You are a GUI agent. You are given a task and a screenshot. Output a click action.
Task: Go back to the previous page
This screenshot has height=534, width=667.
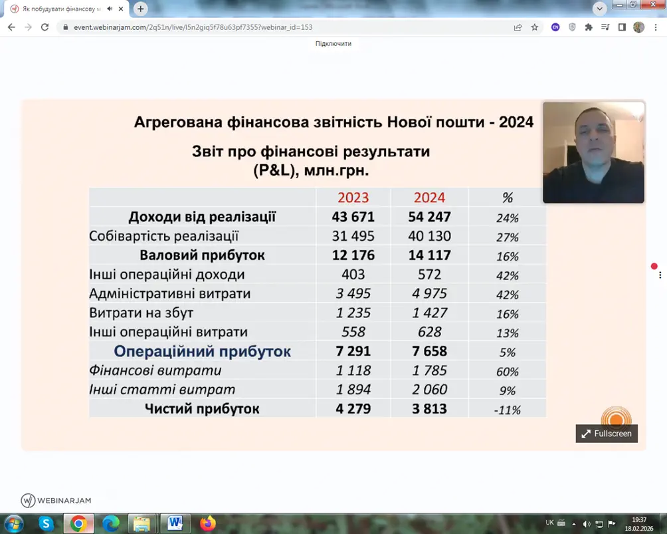11,27
